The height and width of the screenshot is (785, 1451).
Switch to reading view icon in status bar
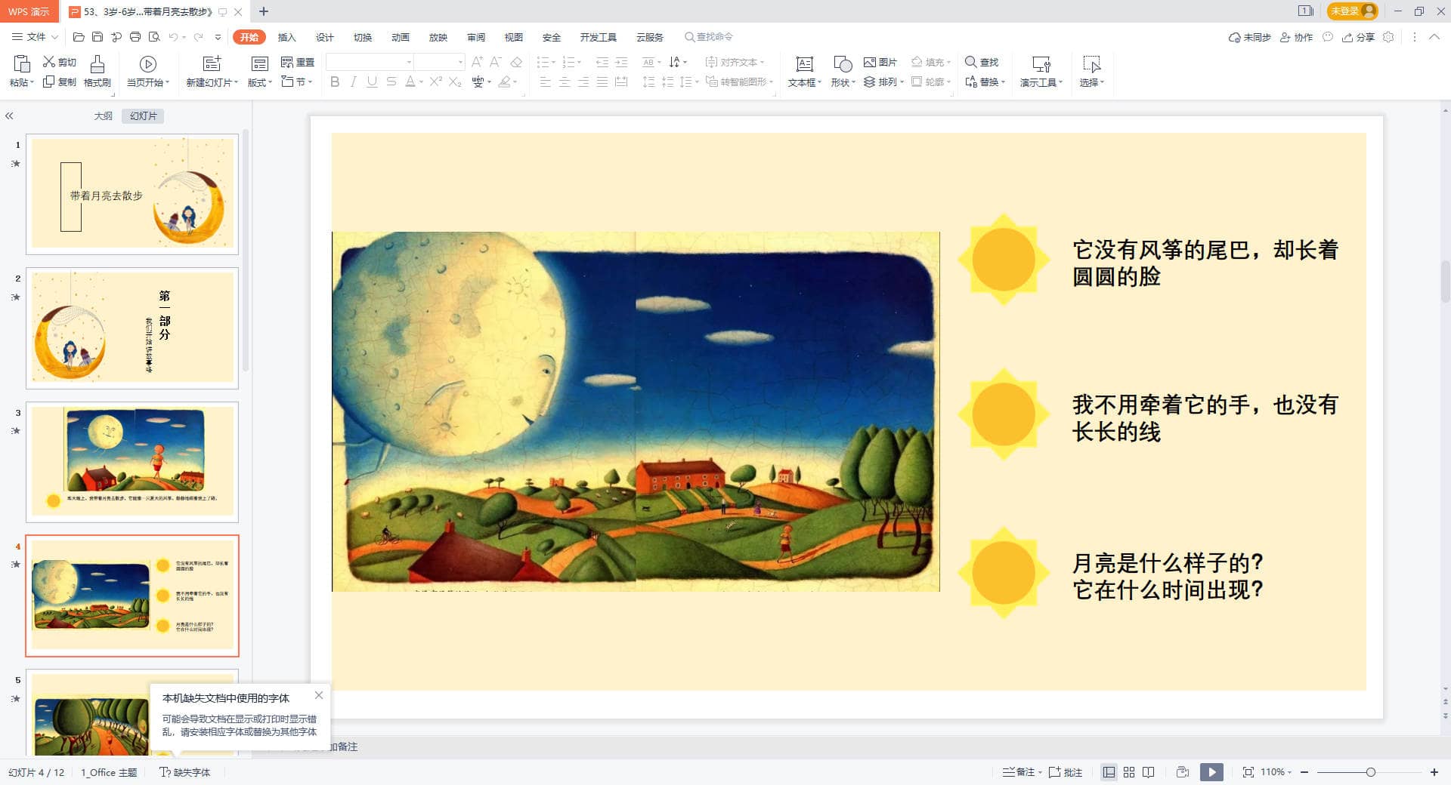(x=1149, y=772)
